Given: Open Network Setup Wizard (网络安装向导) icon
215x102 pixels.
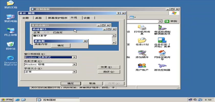Looking at the screenshot, I should click(162, 55).
